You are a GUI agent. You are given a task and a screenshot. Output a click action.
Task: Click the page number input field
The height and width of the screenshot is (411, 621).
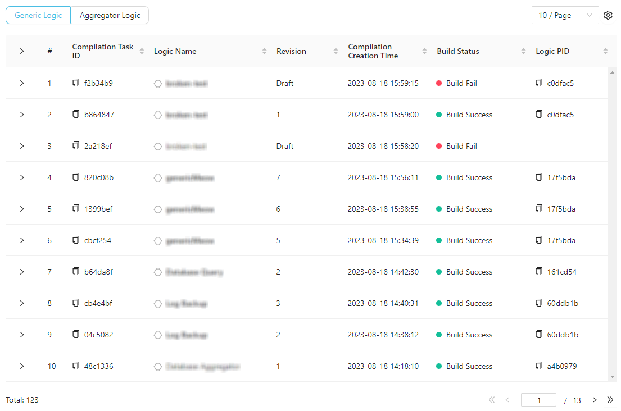[x=538, y=400]
